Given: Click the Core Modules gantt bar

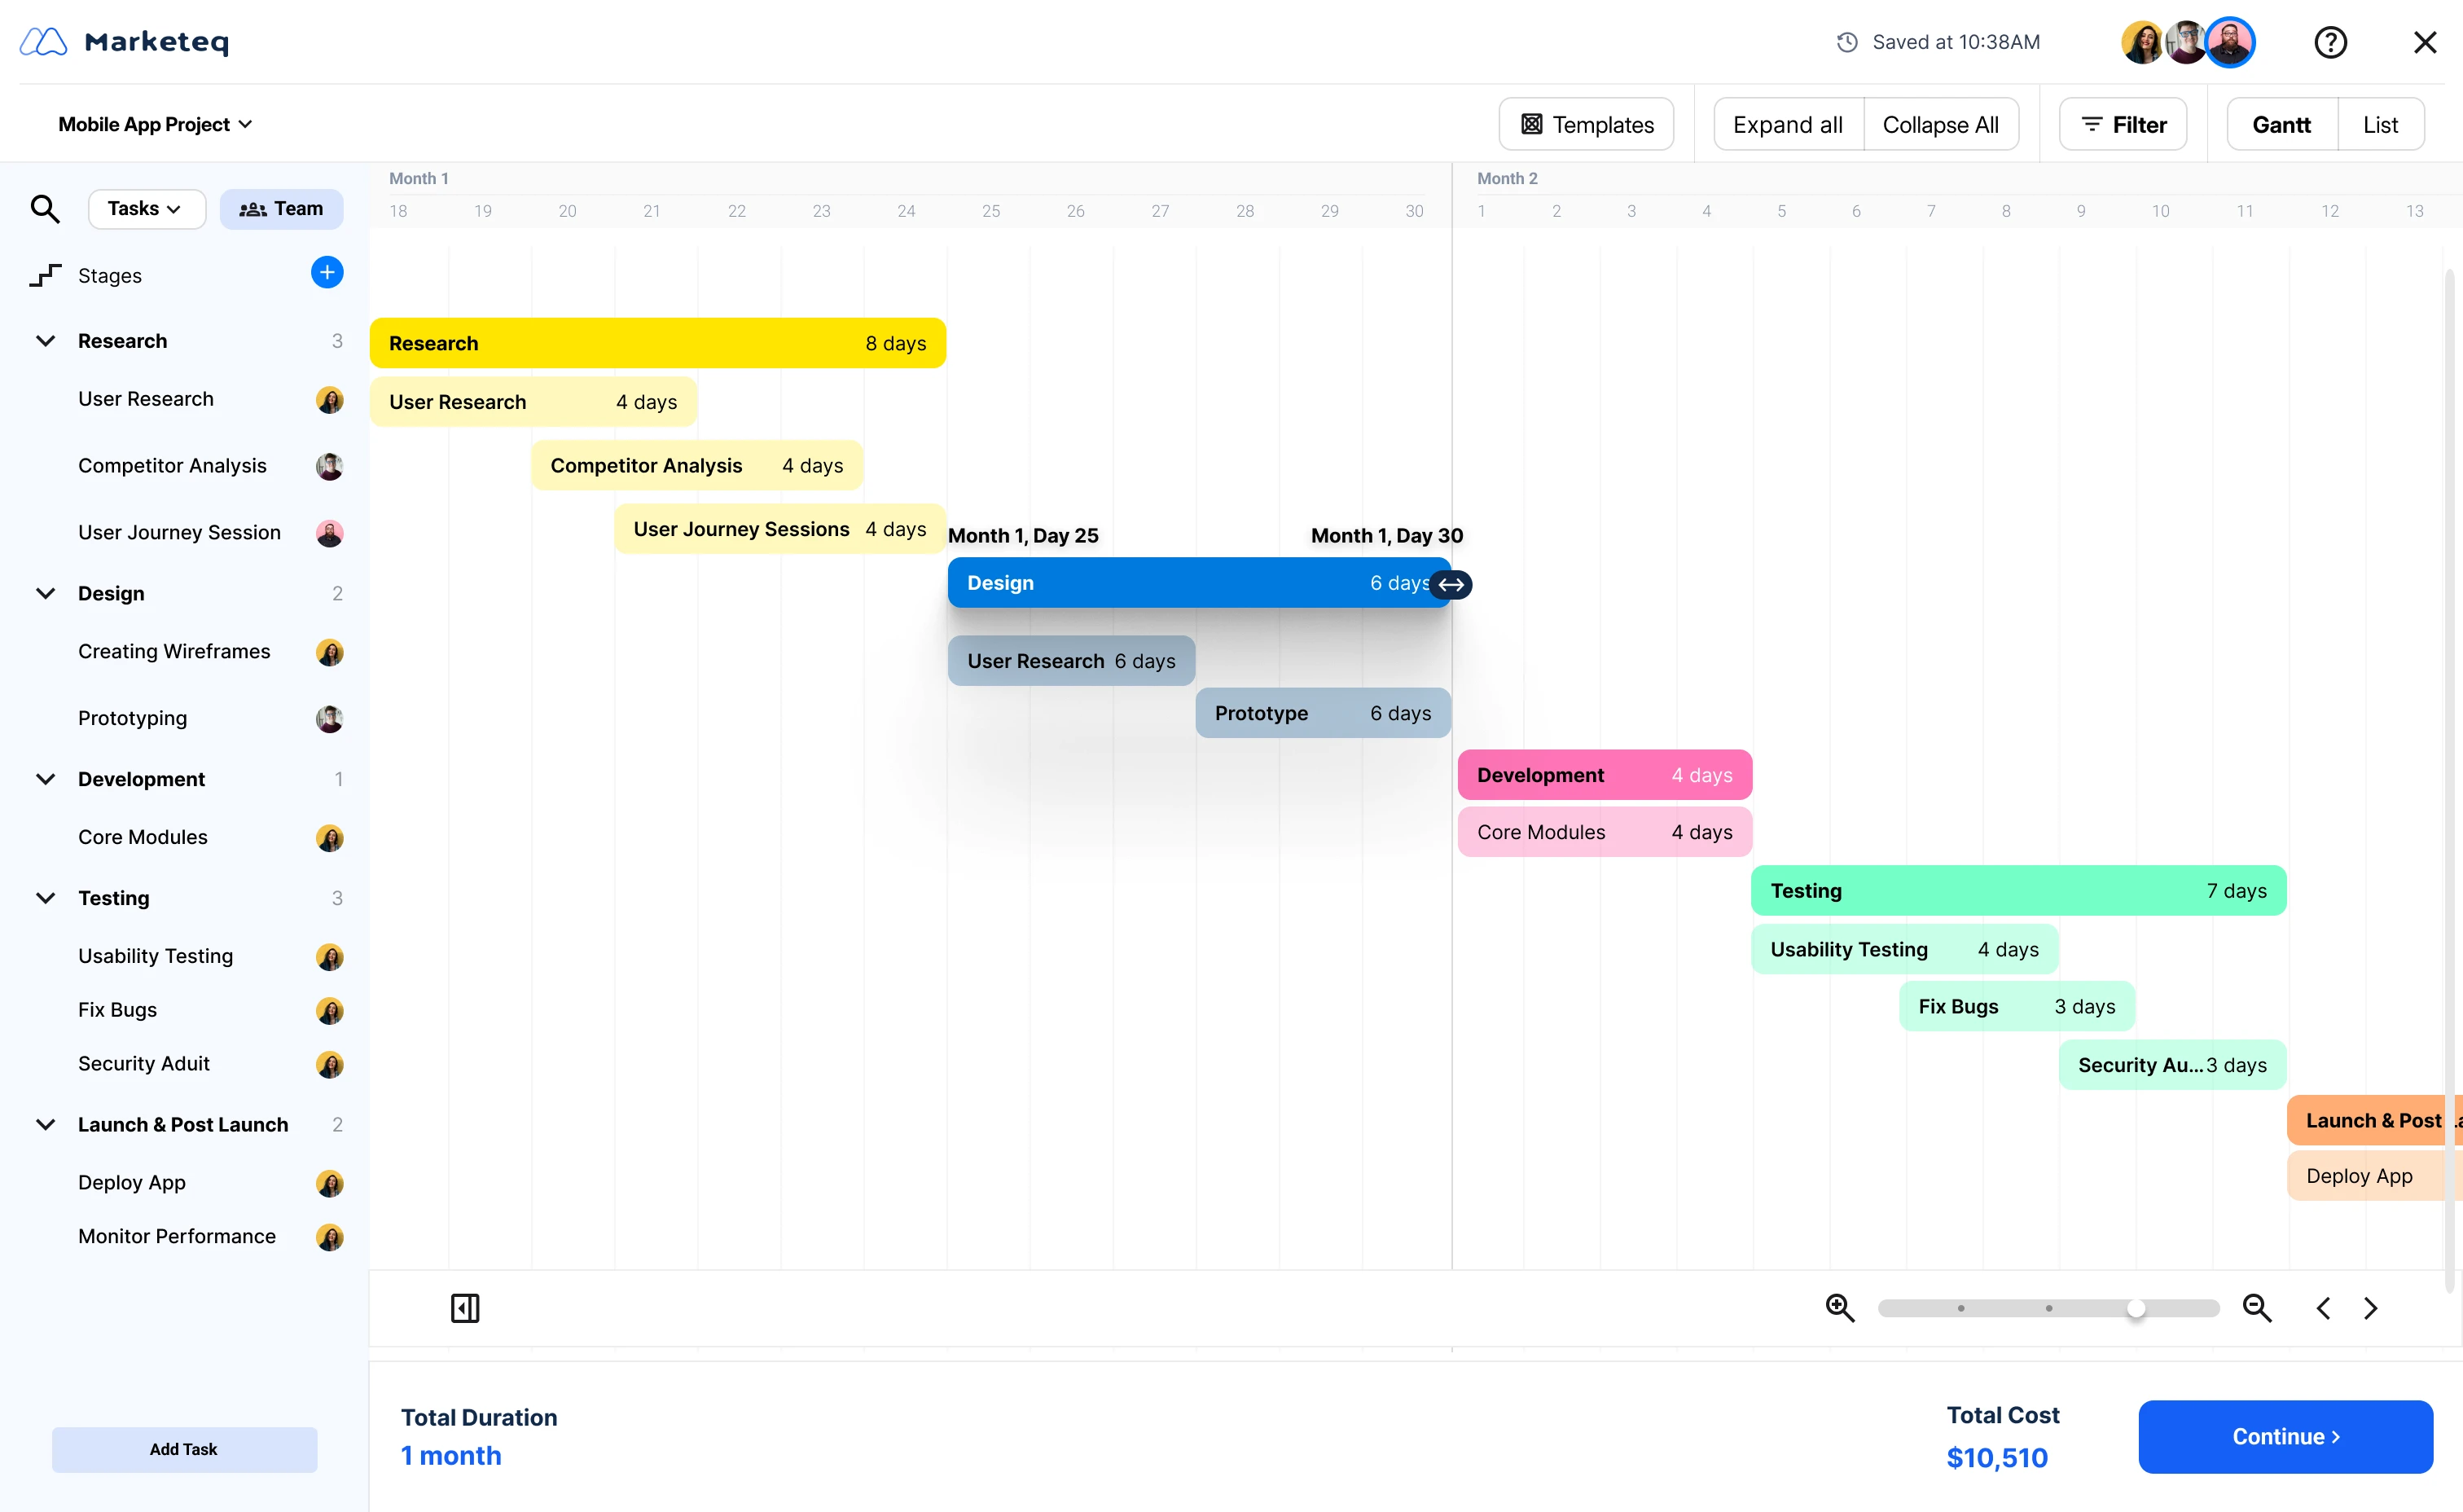Looking at the screenshot, I should click(x=1605, y=832).
